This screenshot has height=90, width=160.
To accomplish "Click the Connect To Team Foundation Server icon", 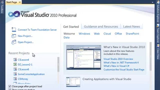I will [x=14, y=29].
